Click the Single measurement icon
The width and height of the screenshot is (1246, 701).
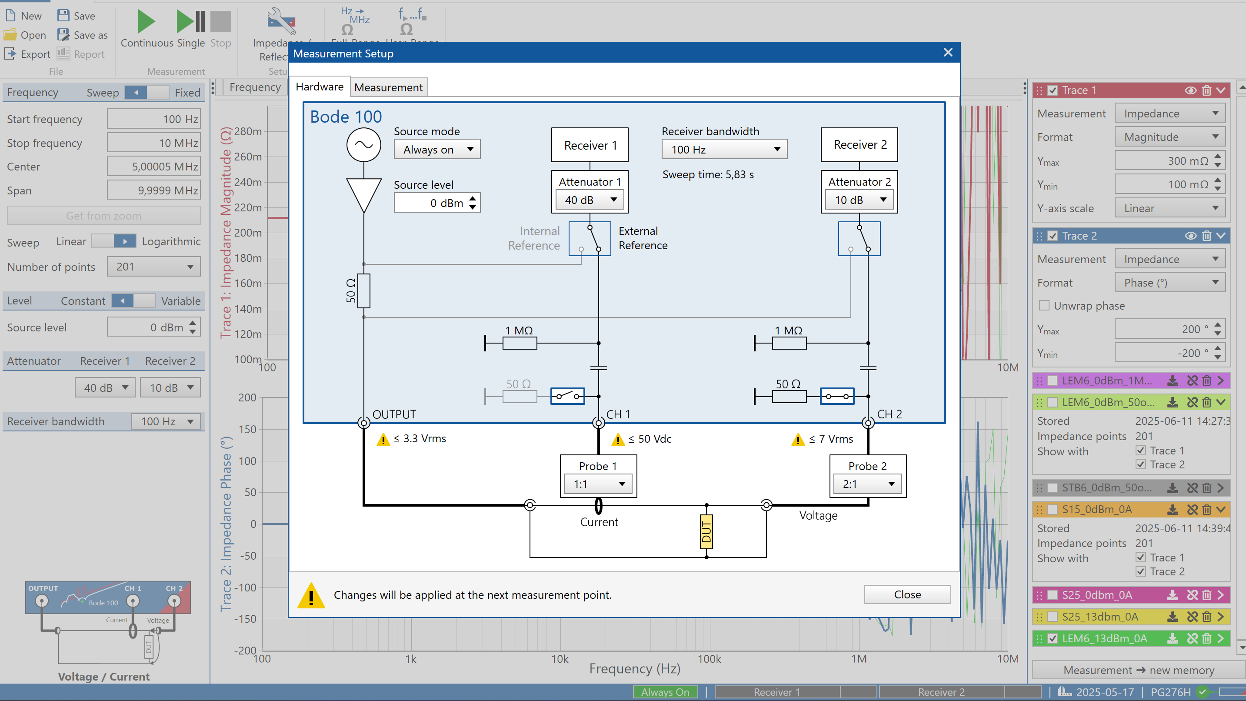[190, 22]
